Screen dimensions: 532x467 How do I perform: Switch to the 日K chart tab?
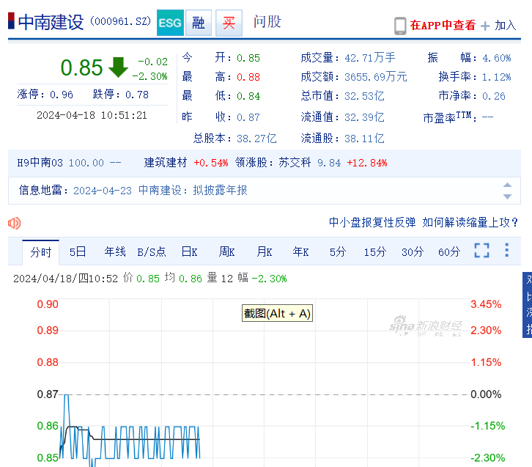coord(189,251)
